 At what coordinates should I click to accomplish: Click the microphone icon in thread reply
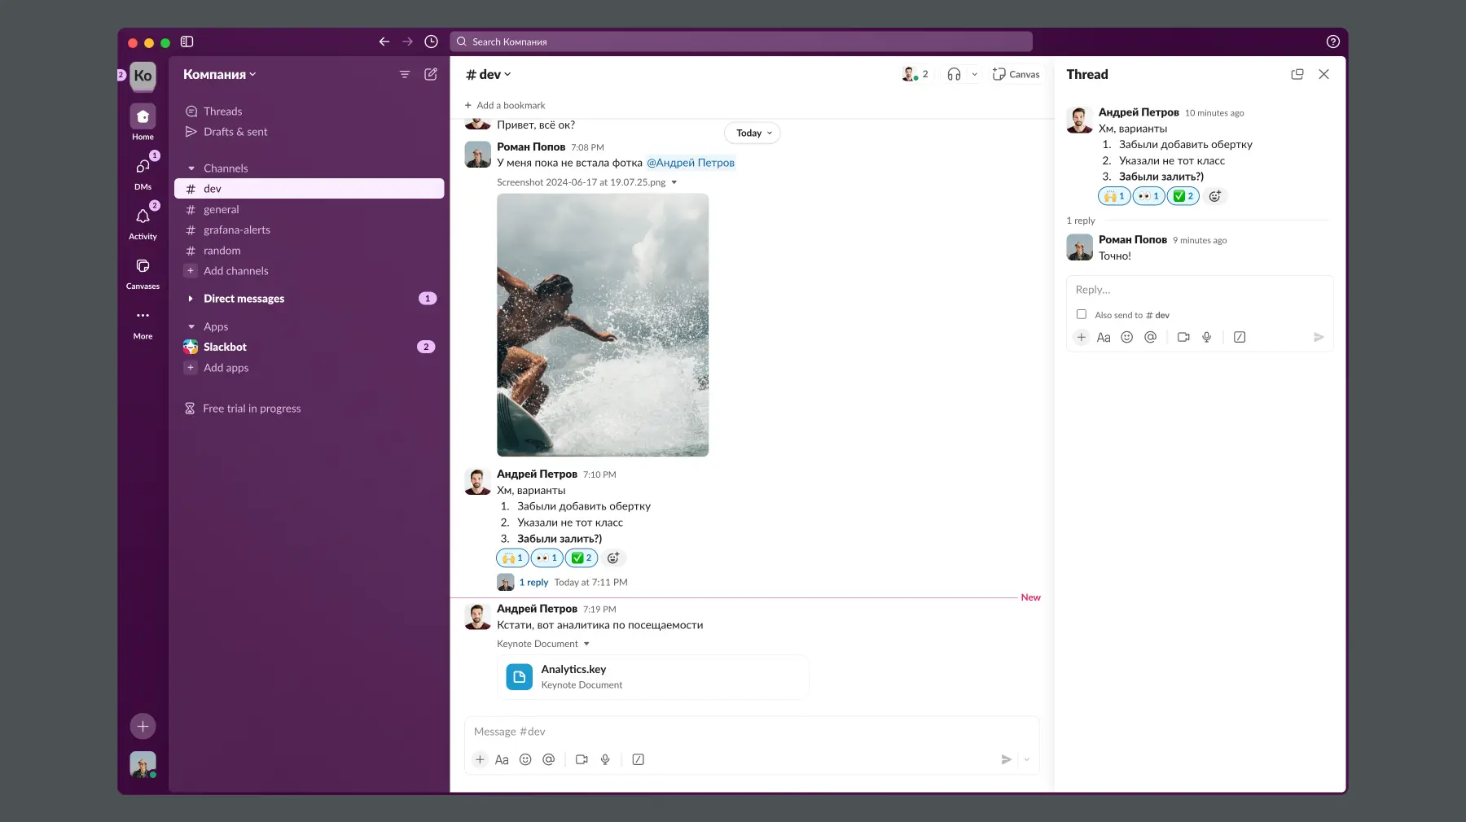[x=1206, y=337]
